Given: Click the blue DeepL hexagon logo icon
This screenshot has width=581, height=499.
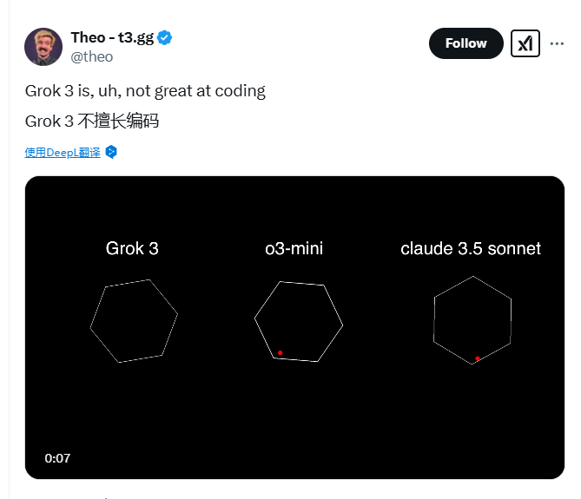Looking at the screenshot, I should [111, 152].
